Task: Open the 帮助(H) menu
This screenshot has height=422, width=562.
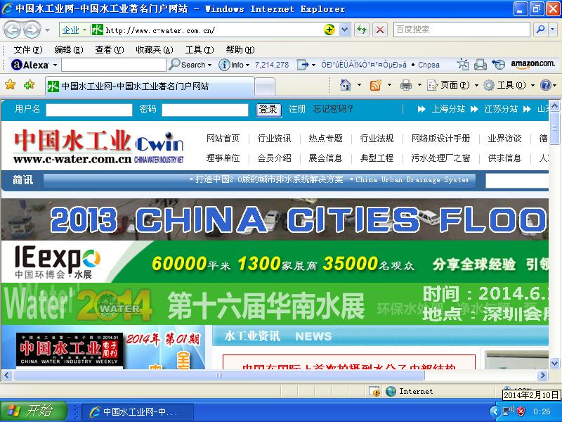Action: click(x=240, y=49)
